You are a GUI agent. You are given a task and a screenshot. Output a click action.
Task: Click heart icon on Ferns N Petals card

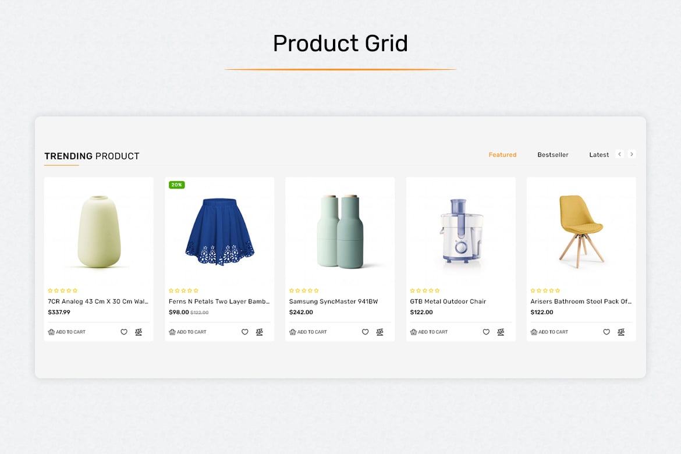(x=244, y=332)
